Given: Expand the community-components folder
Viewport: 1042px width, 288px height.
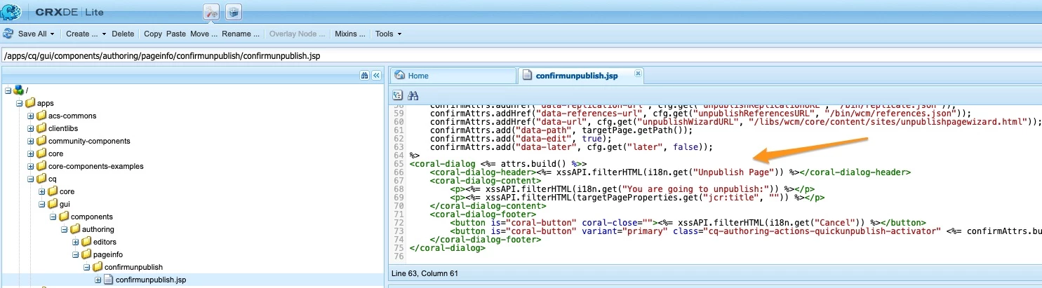Looking at the screenshot, I should click(x=31, y=141).
